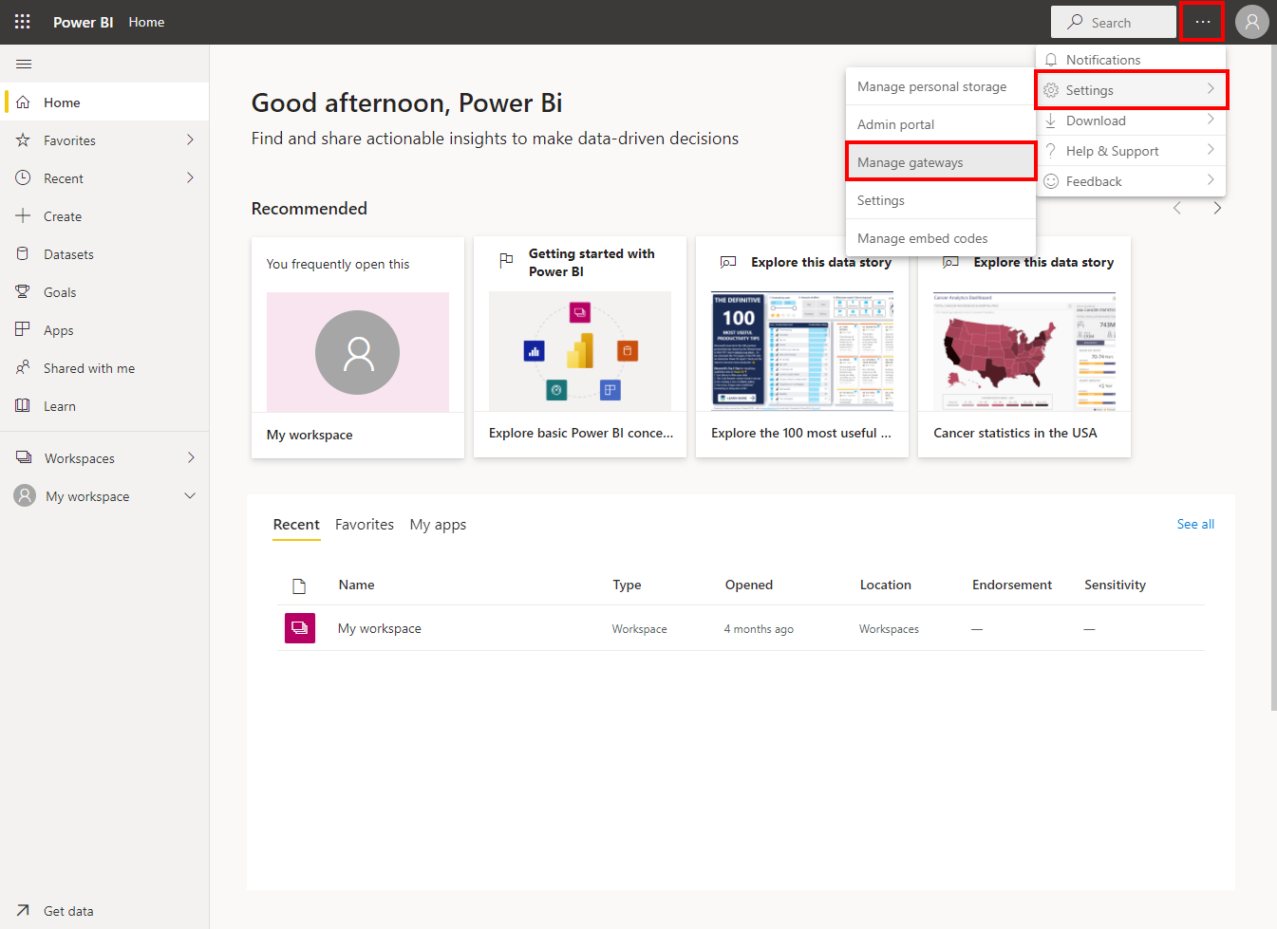Expand the Favorites chevron in sidebar
This screenshot has width=1277, height=929.
(x=190, y=140)
